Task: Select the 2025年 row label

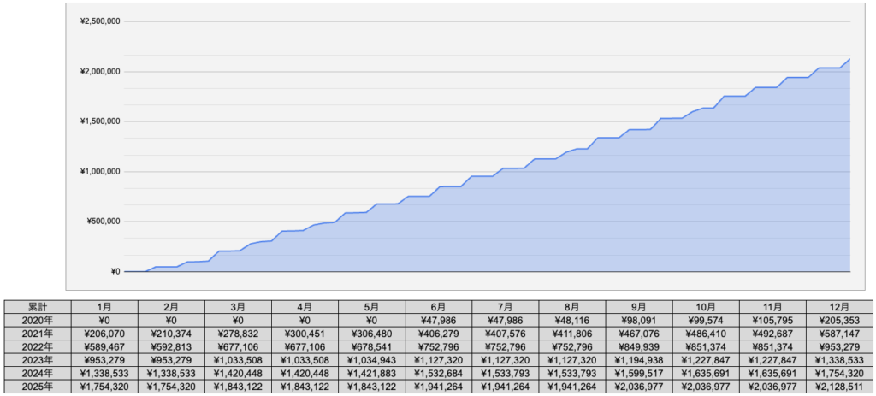Action: (37, 387)
